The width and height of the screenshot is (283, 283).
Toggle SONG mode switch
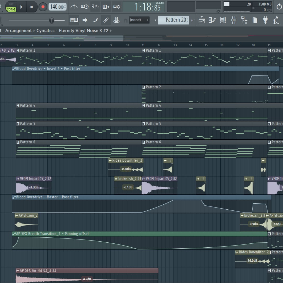tap(11, 9)
